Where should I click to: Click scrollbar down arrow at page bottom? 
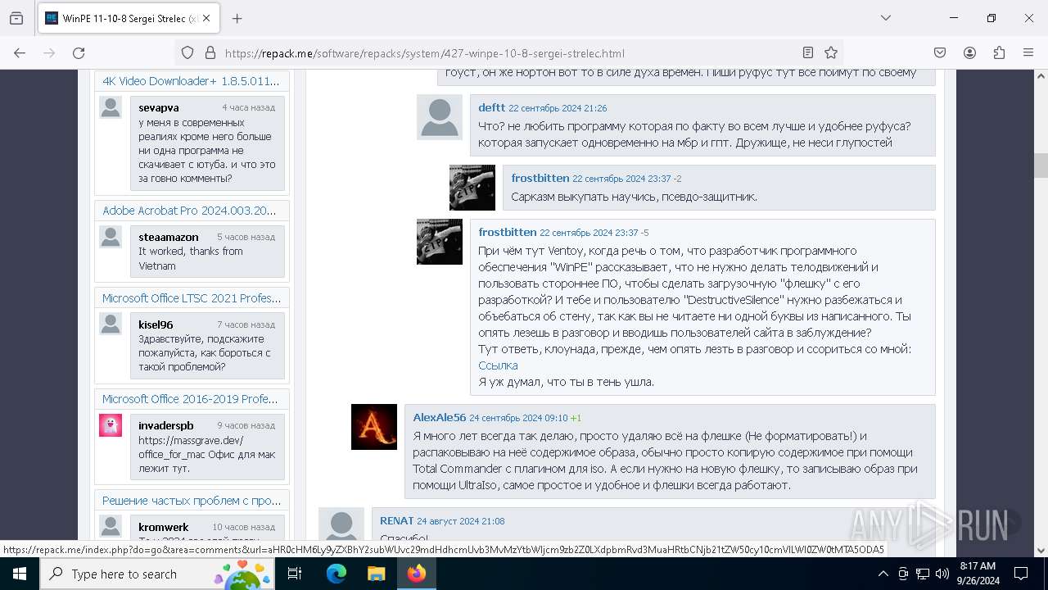pos(1041,551)
